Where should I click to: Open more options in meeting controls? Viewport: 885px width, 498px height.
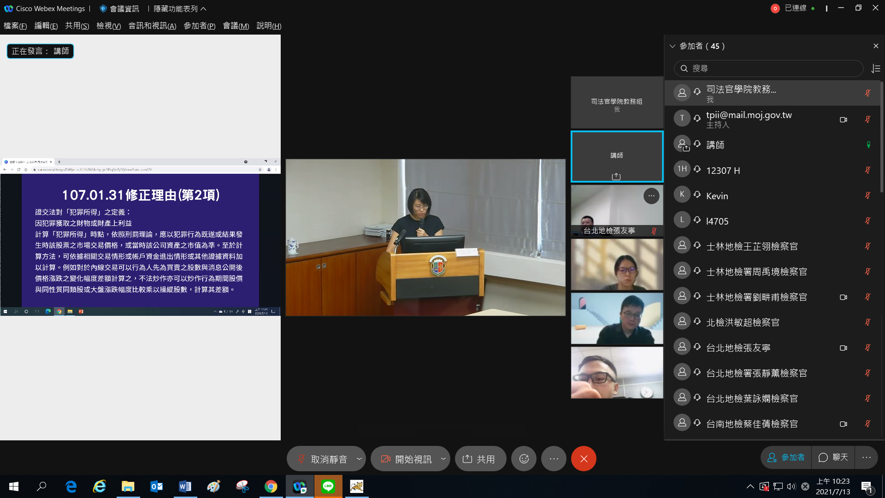[554, 459]
